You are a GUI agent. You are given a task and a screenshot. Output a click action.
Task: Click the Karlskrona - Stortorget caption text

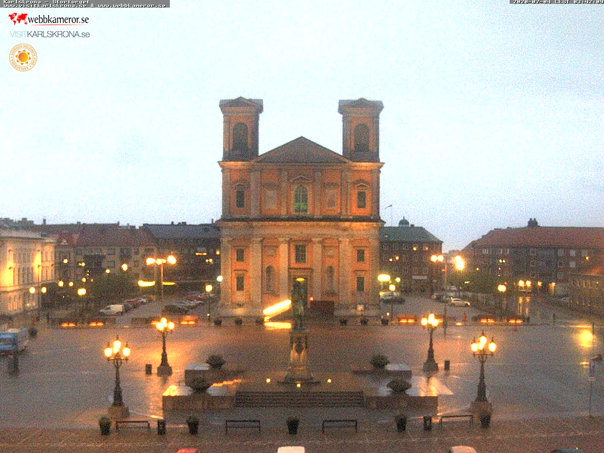click(x=46, y=1)
